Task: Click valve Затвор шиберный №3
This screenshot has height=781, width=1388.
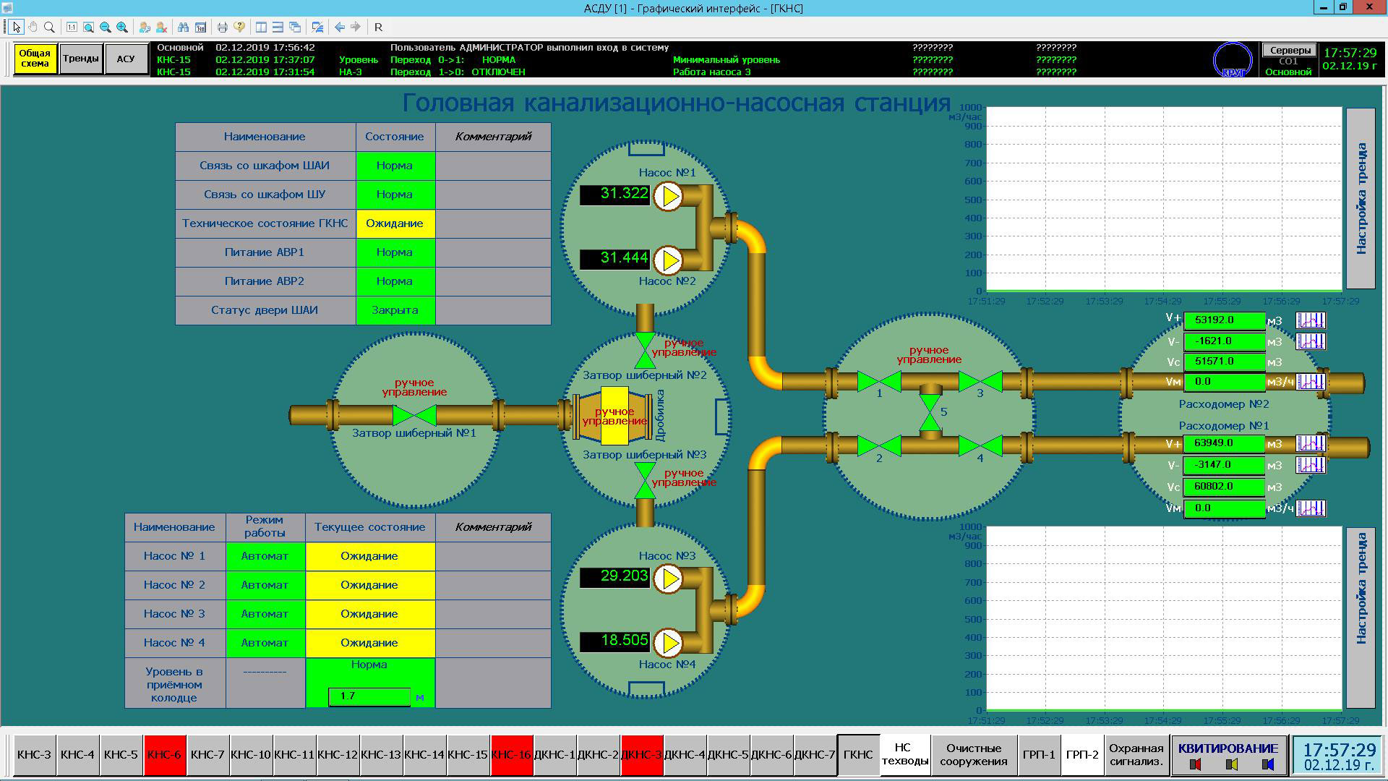Action: tap(645, 481)
